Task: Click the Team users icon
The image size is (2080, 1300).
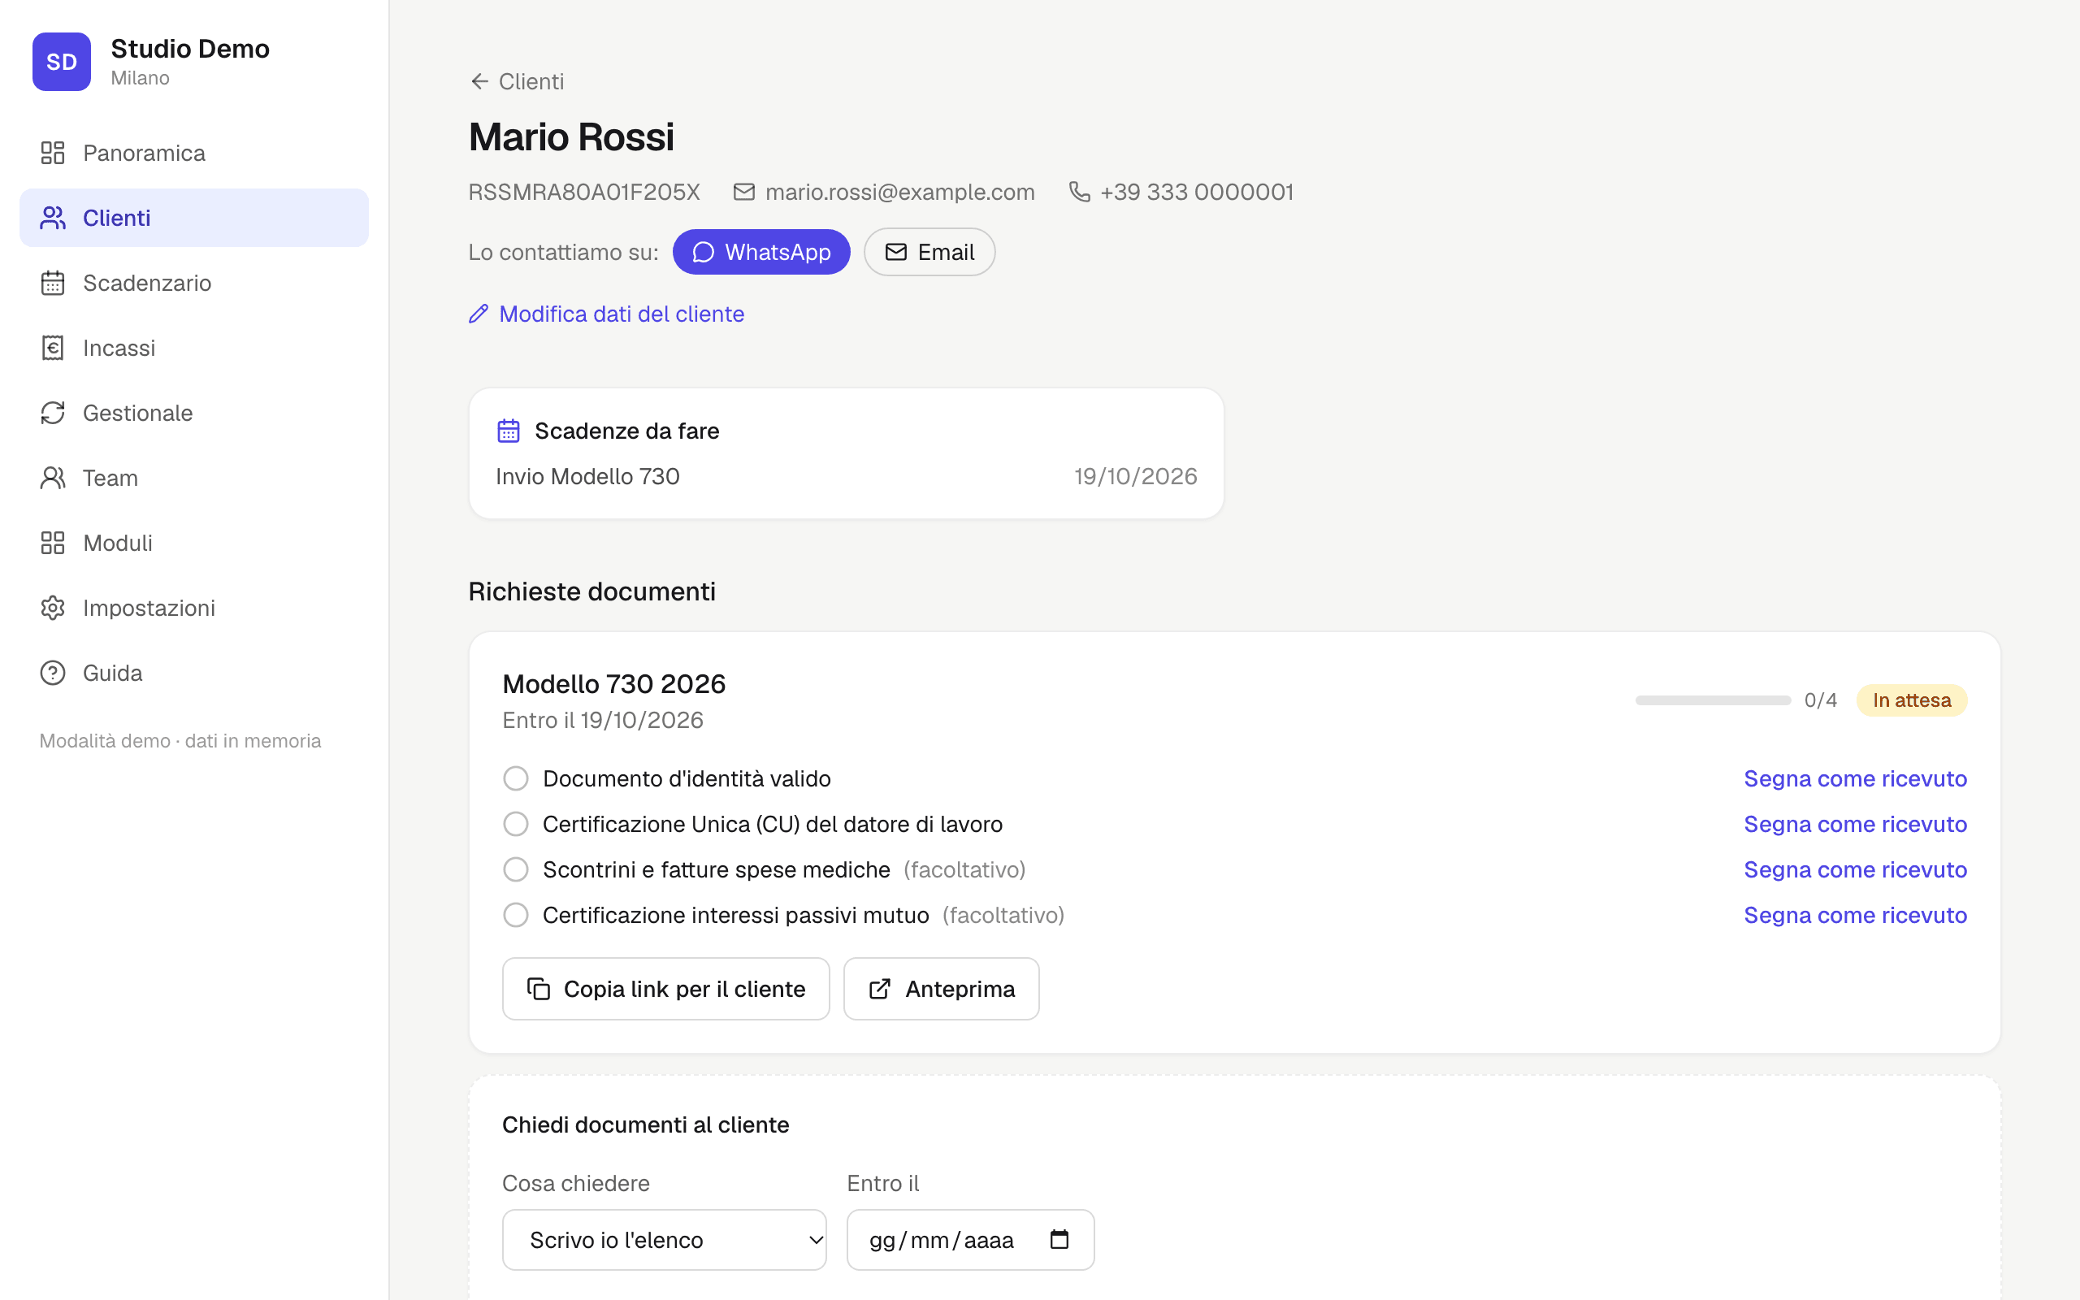Action: tap(53, 478)
